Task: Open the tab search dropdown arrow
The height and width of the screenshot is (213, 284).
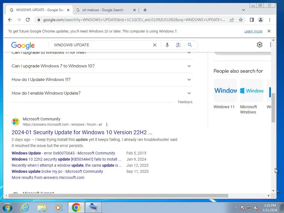Action: tap(244, 10)
